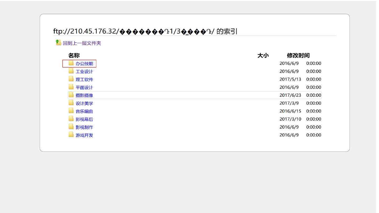379x213 pixels.
Task: Open the 平面设计 folder link
Action: [84, 87]
